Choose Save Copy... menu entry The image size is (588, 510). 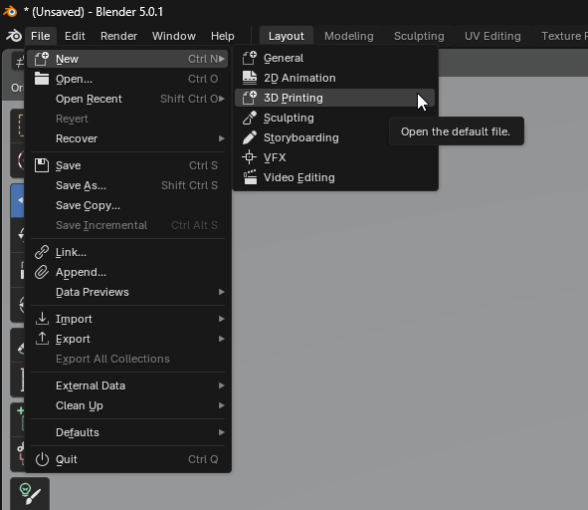pyautogui.click(x=127, y=205)
